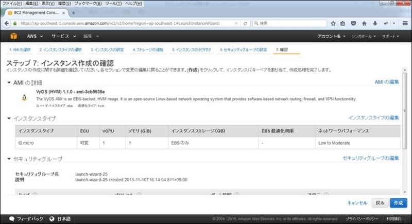Open the ヘルプ menu
Image resolution: width=412 pixels, height=224 pixels.
[x=133, y=4]
